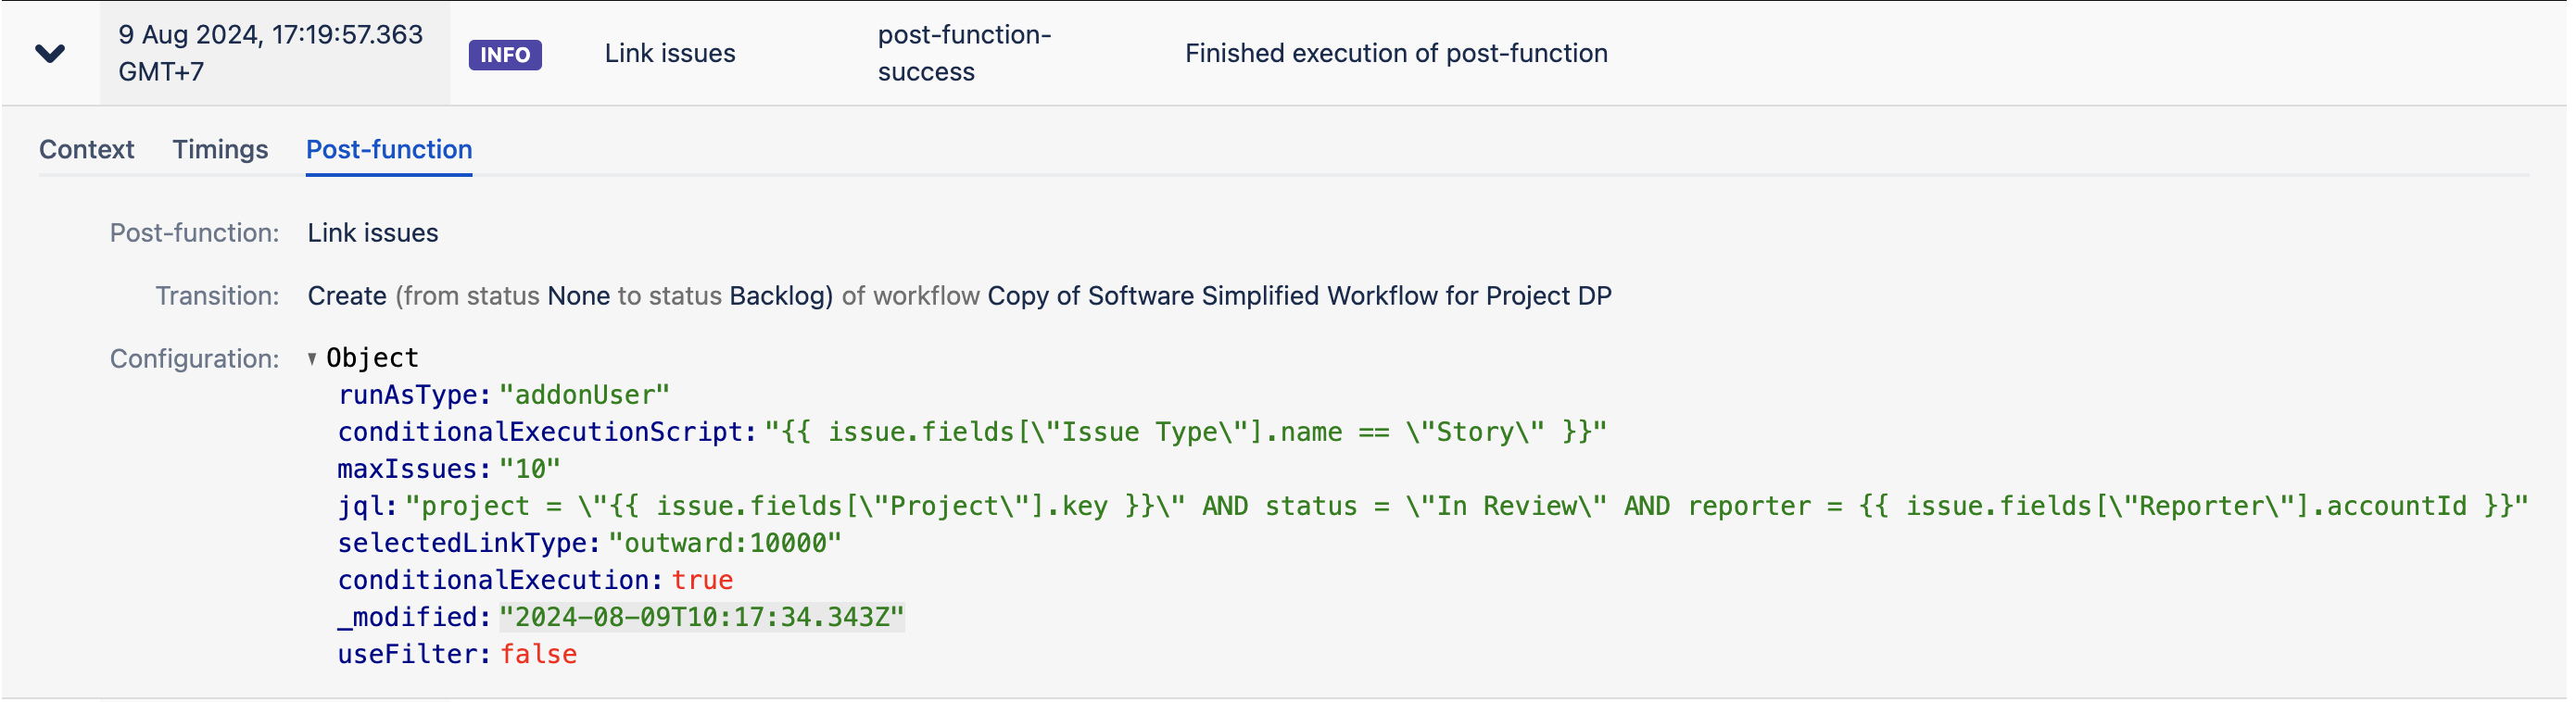Click the 'post-function-success' event text
The width and height of the screenshot is (2576, 702).
pos(964,53)
